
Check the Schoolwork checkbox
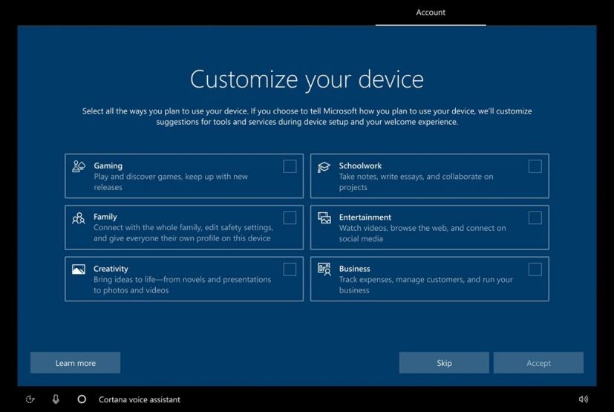click(535, 166)
